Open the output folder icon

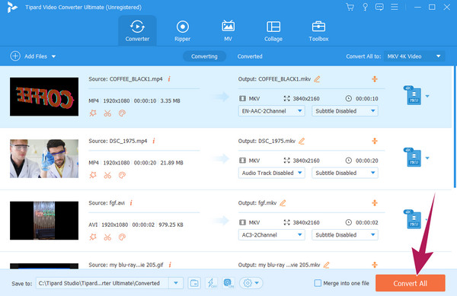(194, 283)
